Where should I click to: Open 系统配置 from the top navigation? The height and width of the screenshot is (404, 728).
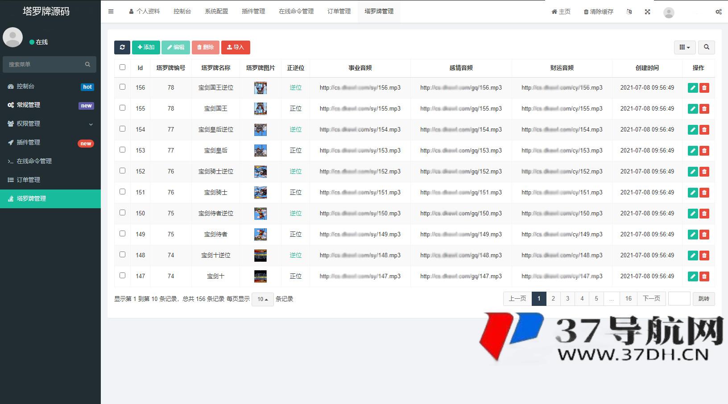[x=217, y=11]
